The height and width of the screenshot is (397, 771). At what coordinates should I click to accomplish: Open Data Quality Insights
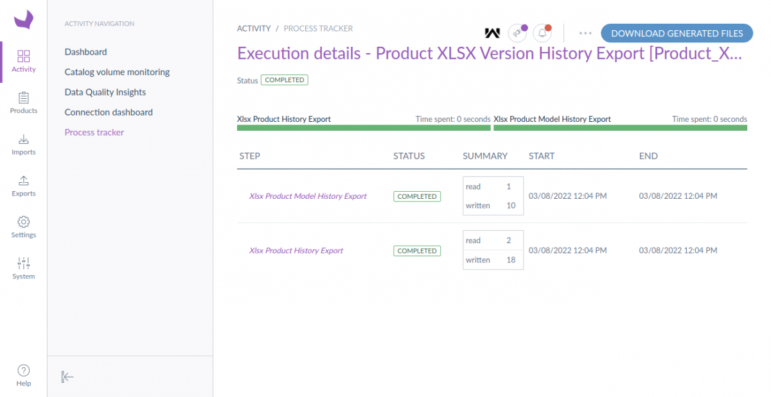point(105,92)
